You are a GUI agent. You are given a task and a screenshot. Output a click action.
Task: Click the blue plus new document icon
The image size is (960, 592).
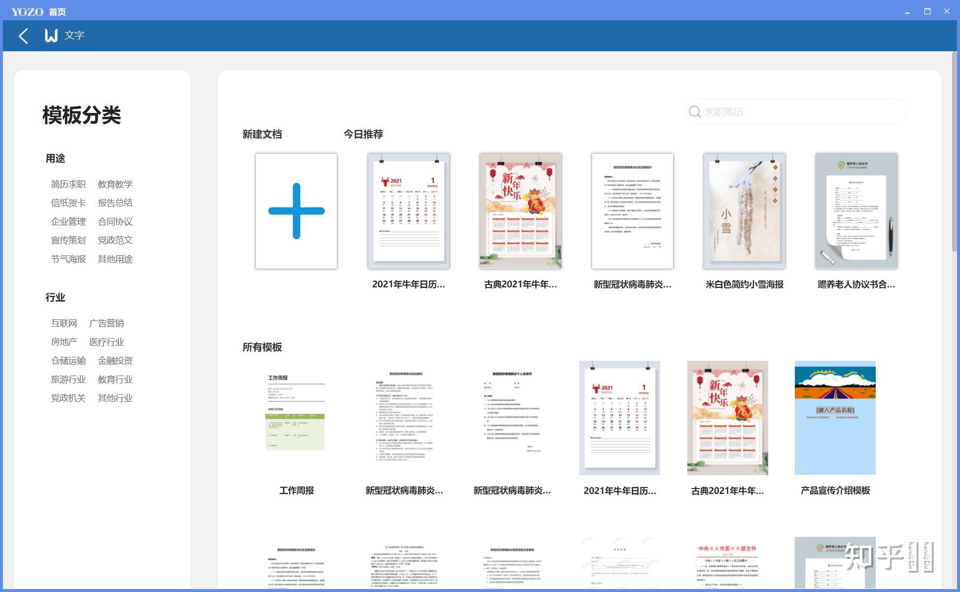click(296, 211)
